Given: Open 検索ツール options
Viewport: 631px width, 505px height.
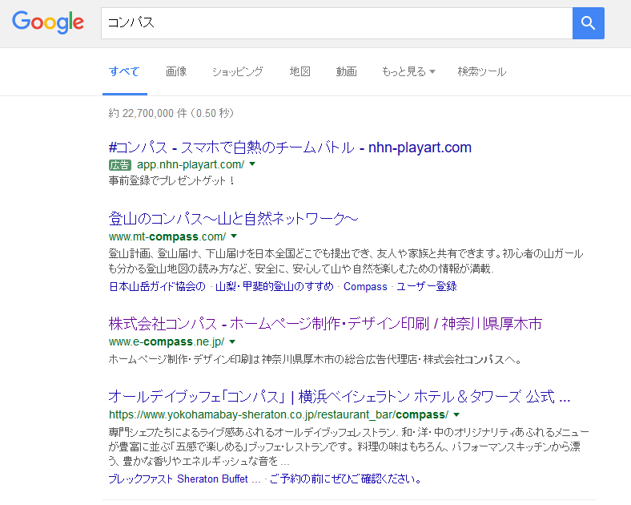Looking at the screenshot, I should tap(482, 71).
